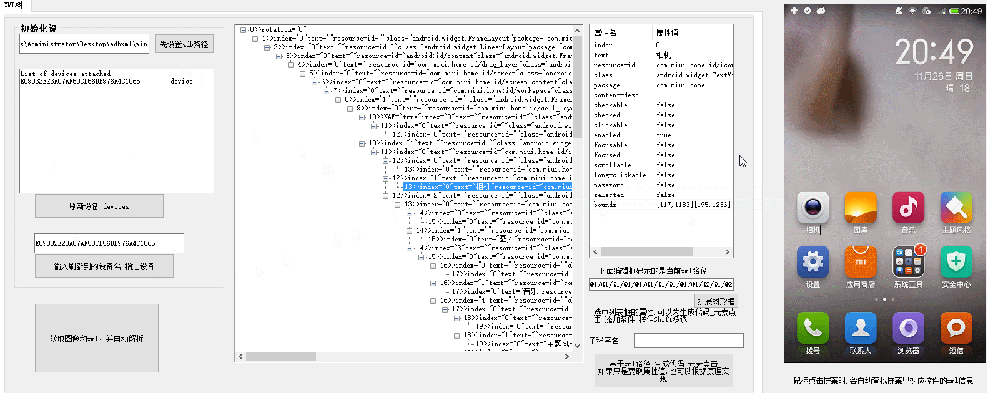Open the System Tools (系统工具) folder

908,262
